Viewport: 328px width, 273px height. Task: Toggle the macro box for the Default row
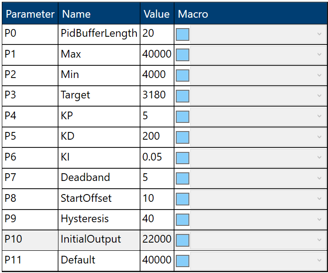(182, 261)
